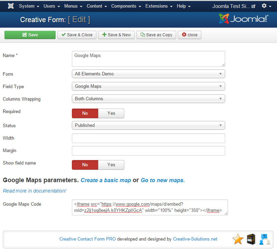The width and height of the screenshot is (277, 252).
Task: Set Show field name to Yes
Action: 111,165
